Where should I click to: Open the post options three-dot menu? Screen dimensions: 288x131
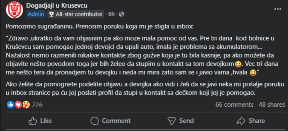pyautogui.click(x=277, y=9)
